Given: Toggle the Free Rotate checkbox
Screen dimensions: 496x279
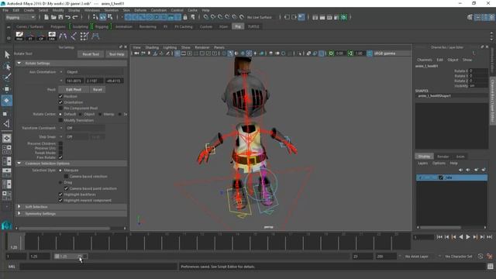Looking at the screenshot, I should tap(60, 157).
